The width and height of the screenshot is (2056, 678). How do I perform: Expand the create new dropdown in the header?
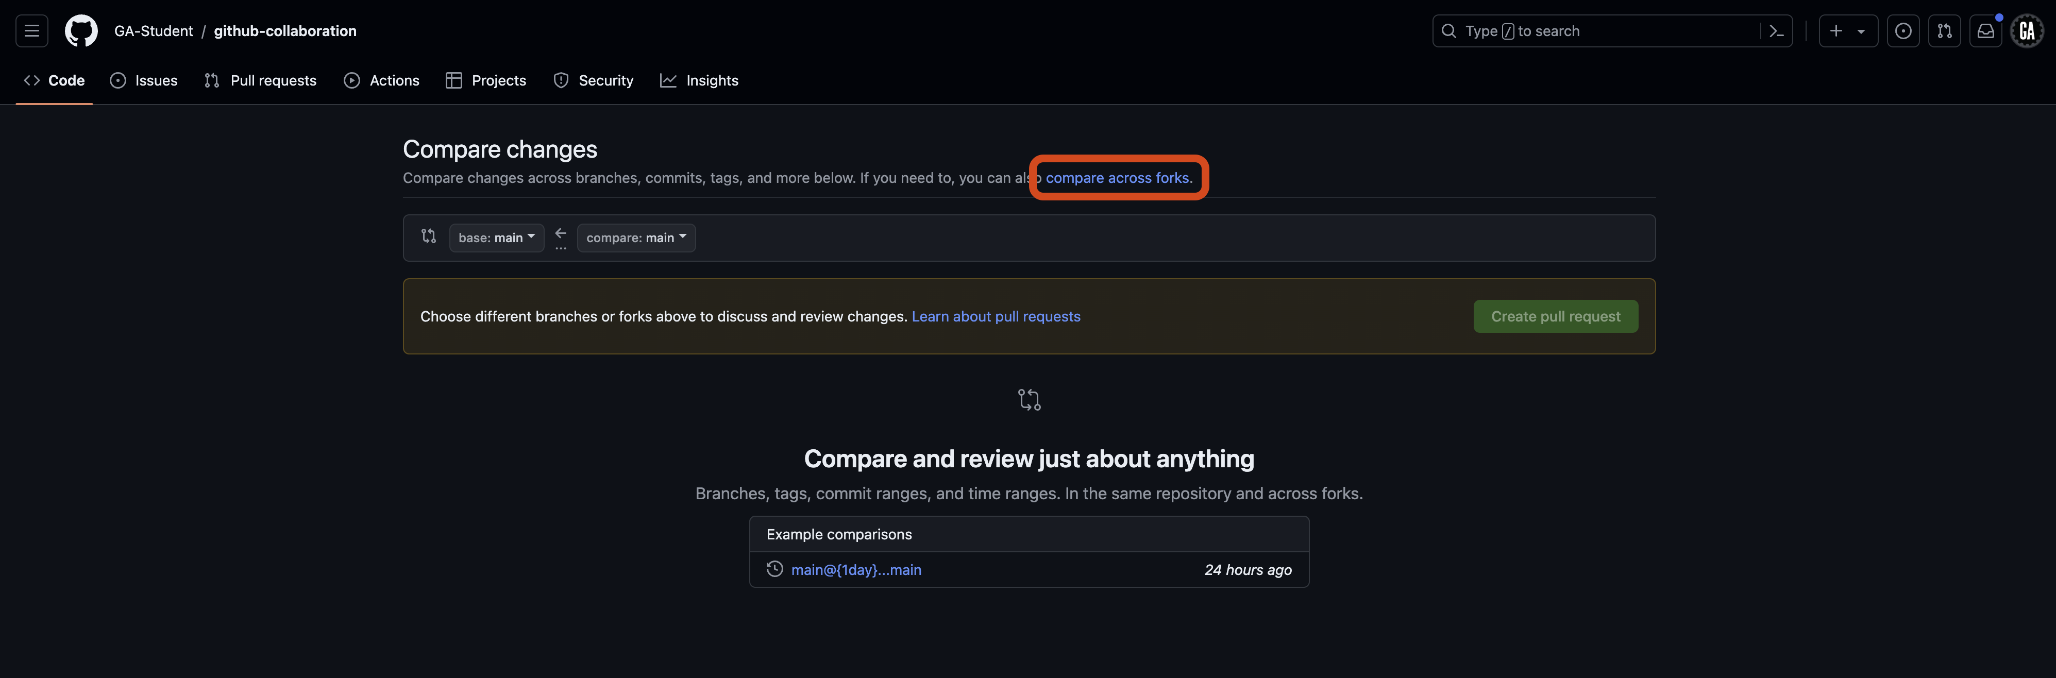(1861, 30)
